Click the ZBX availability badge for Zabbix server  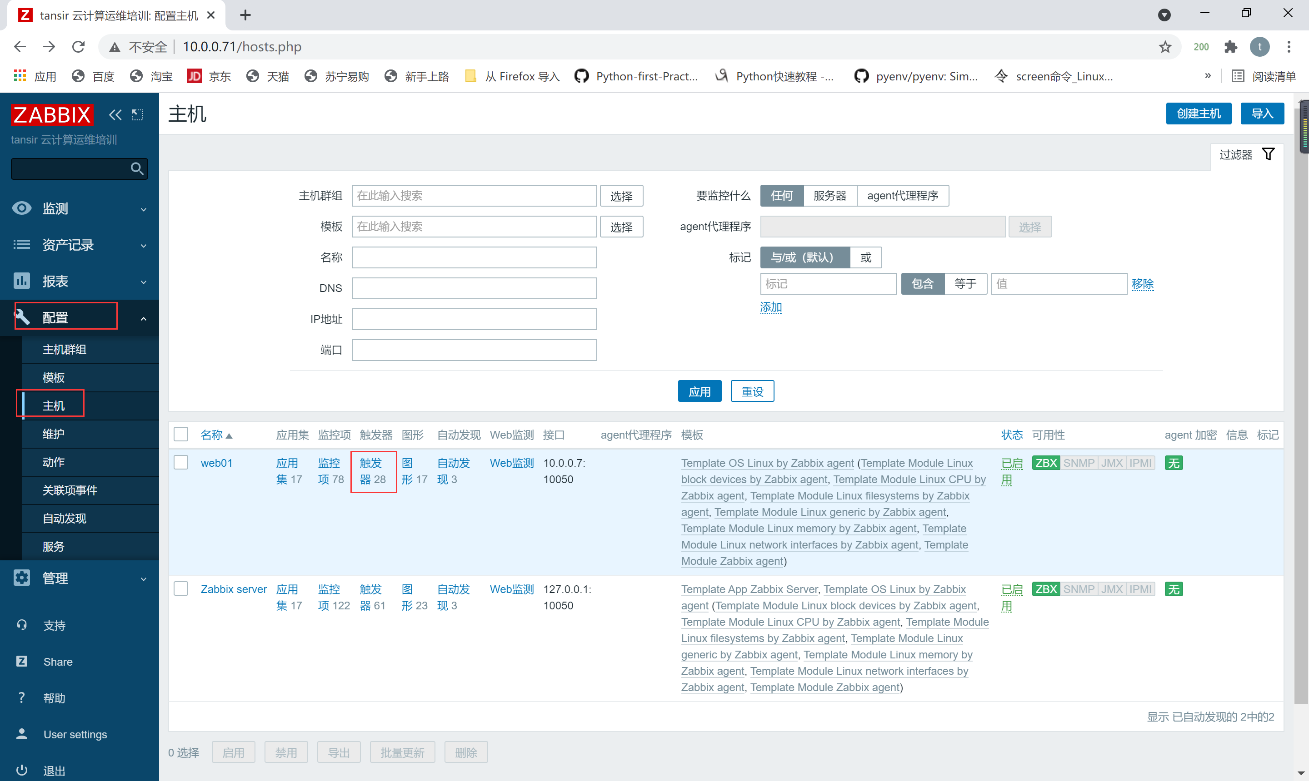1046,589
